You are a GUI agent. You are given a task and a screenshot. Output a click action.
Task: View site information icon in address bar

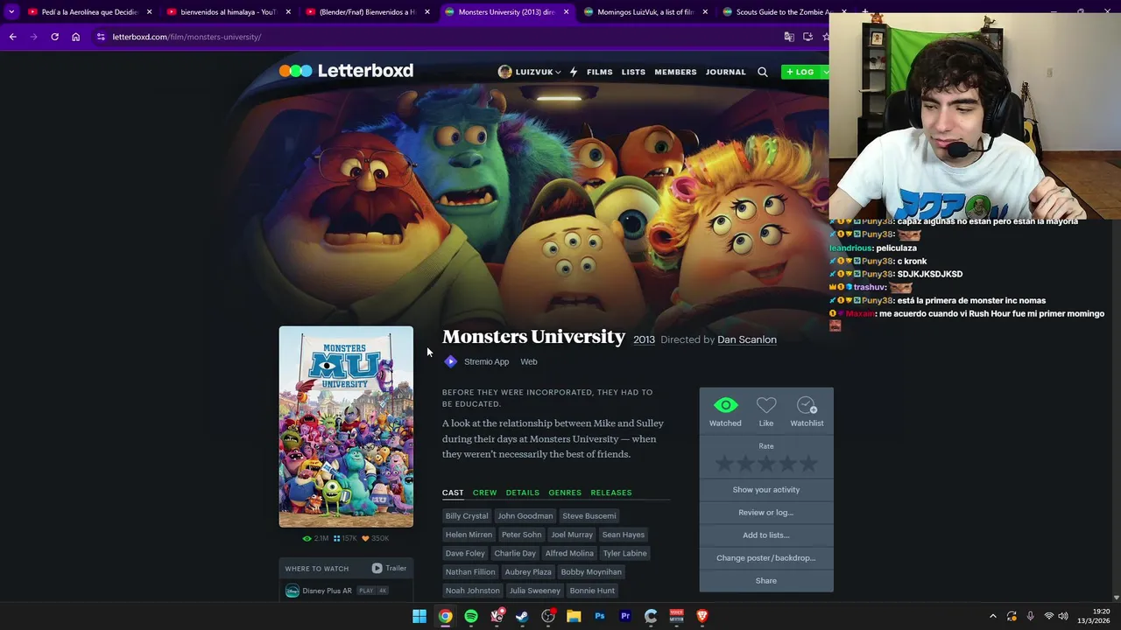101,37
